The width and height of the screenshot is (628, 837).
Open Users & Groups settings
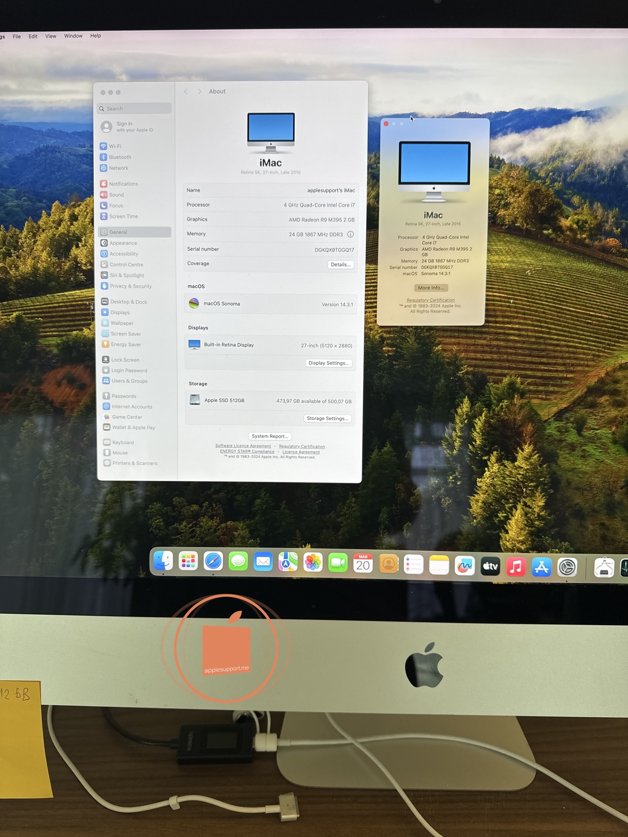click(x=125, y=381)
